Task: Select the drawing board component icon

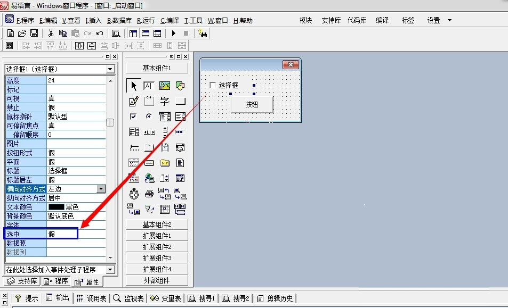Action: coord(133,101)
